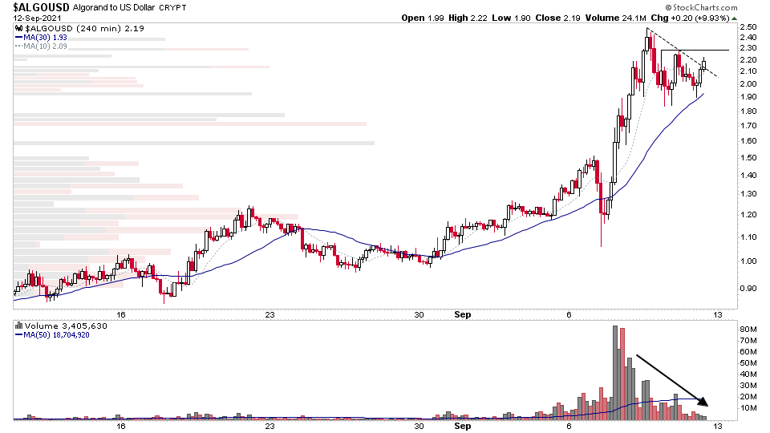The width and height of the screenshot is (770, 433).
Task: Select the MA(30) 1.93 legend entry
Action: point(45,38)
